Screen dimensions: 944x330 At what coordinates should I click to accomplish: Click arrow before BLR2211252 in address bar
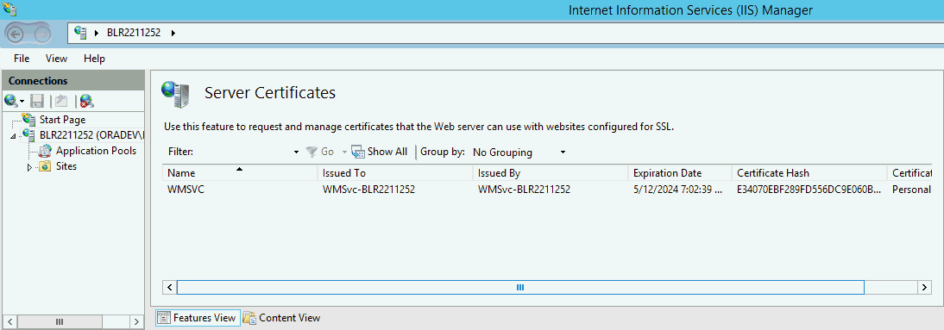tap(97, 33)
